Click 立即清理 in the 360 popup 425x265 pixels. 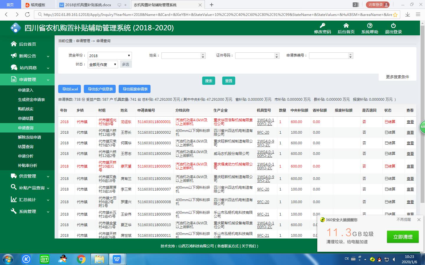403,237
